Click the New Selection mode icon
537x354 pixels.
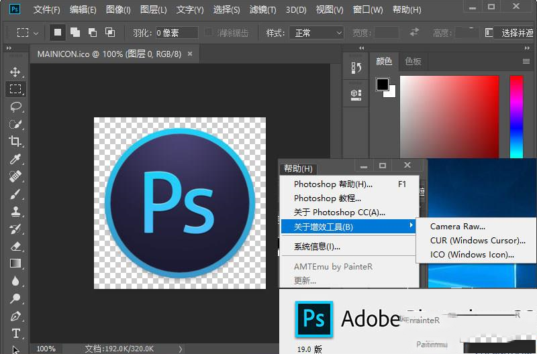tap(58, 32)
